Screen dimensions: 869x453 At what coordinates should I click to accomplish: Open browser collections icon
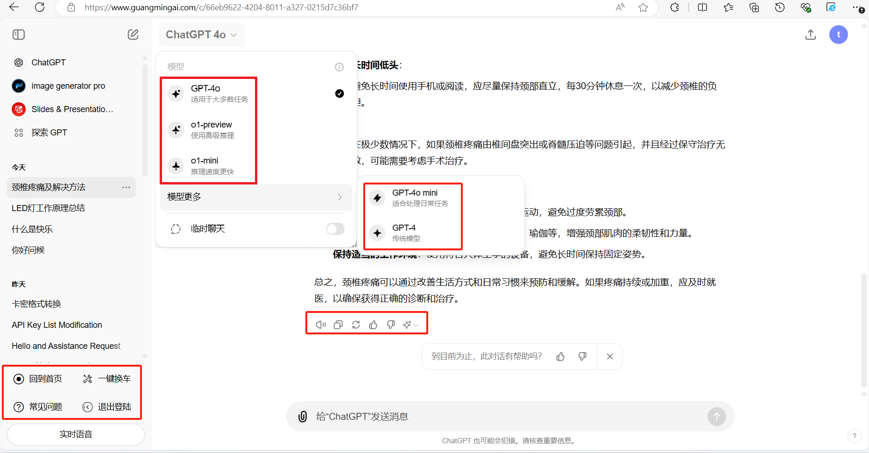coord(754,7)
